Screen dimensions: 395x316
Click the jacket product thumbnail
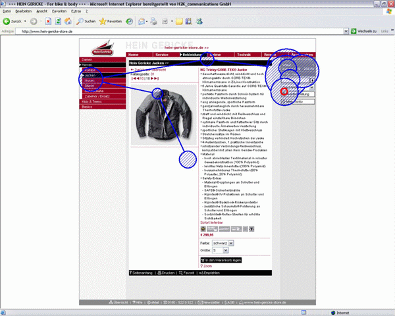[x=164, y=115]
